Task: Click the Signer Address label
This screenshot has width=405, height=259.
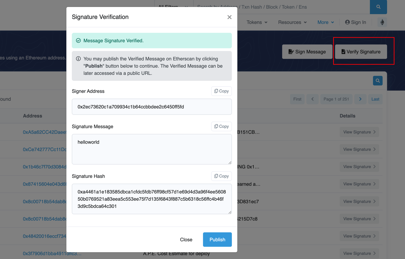Action: [88, 91]
